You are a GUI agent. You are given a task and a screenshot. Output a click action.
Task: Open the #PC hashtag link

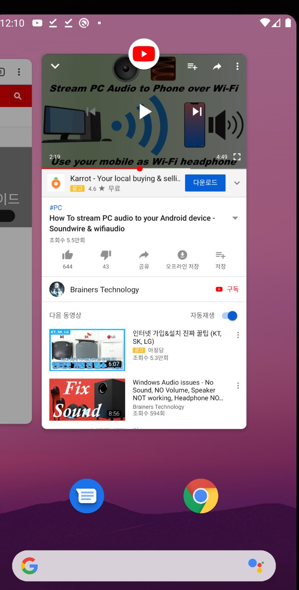coord(56,208)
